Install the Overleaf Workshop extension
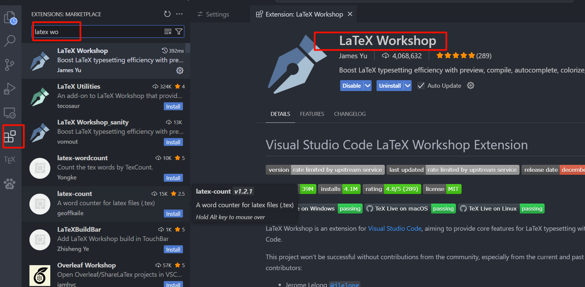This screenshot has width=585, height=287. [173, 284]
